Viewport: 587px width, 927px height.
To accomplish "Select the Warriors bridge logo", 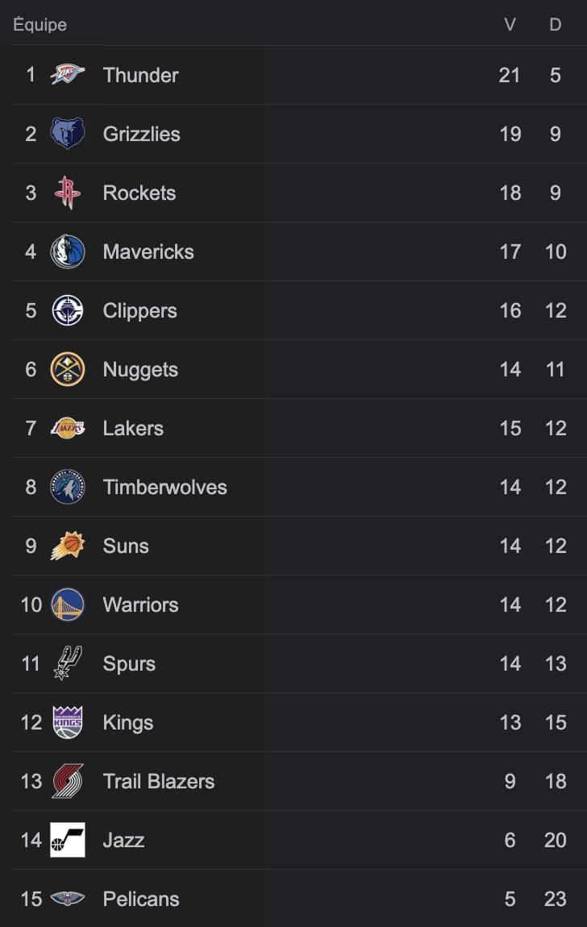I will (68, 605).
